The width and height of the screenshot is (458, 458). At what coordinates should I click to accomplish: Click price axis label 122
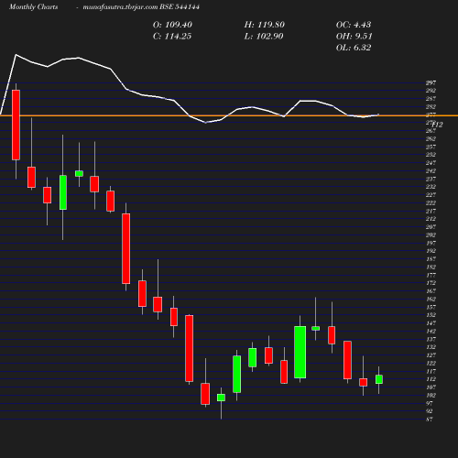(431, 364)
